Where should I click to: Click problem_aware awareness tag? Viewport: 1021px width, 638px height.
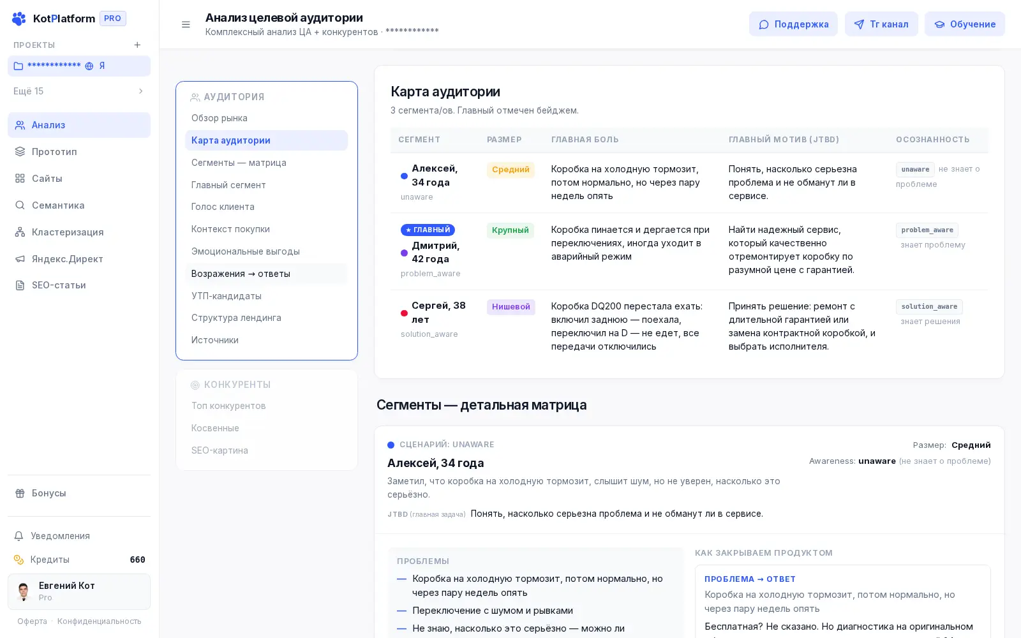tap(927, 230)
